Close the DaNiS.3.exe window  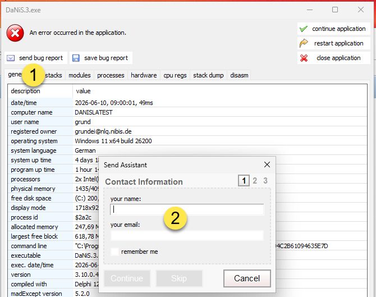(x=361, y=10)
